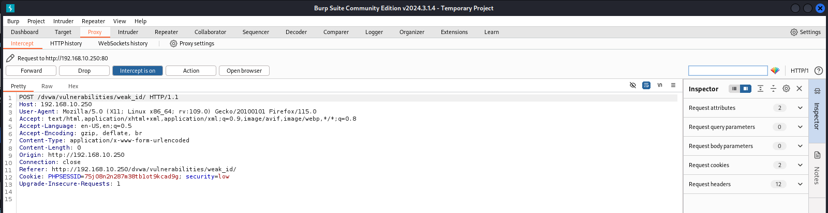This screenshot has width=828, height=213.
Task: Click the Burp Suite lightning logo icon
Action: tap(10, 8)
